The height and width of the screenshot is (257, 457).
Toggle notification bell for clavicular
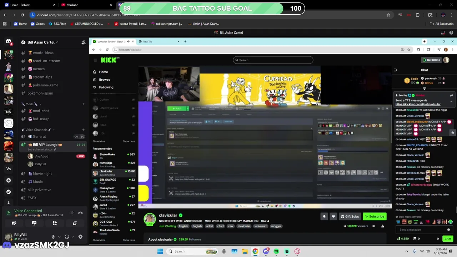(x=324, y=217)
